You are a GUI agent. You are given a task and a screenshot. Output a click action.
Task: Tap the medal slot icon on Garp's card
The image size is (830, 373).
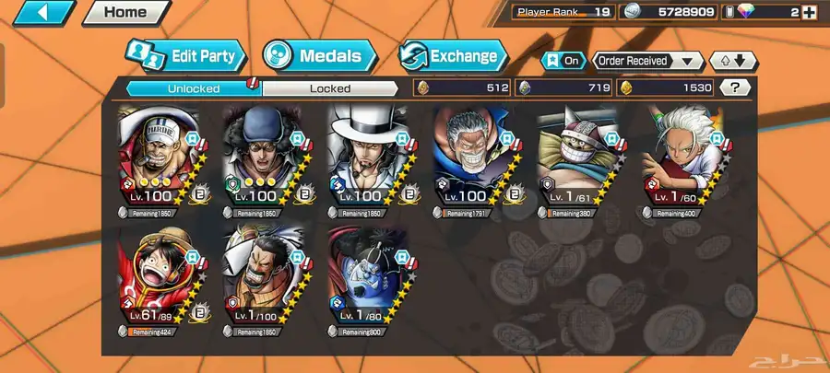pyautogui.click(x=515, y=194)
